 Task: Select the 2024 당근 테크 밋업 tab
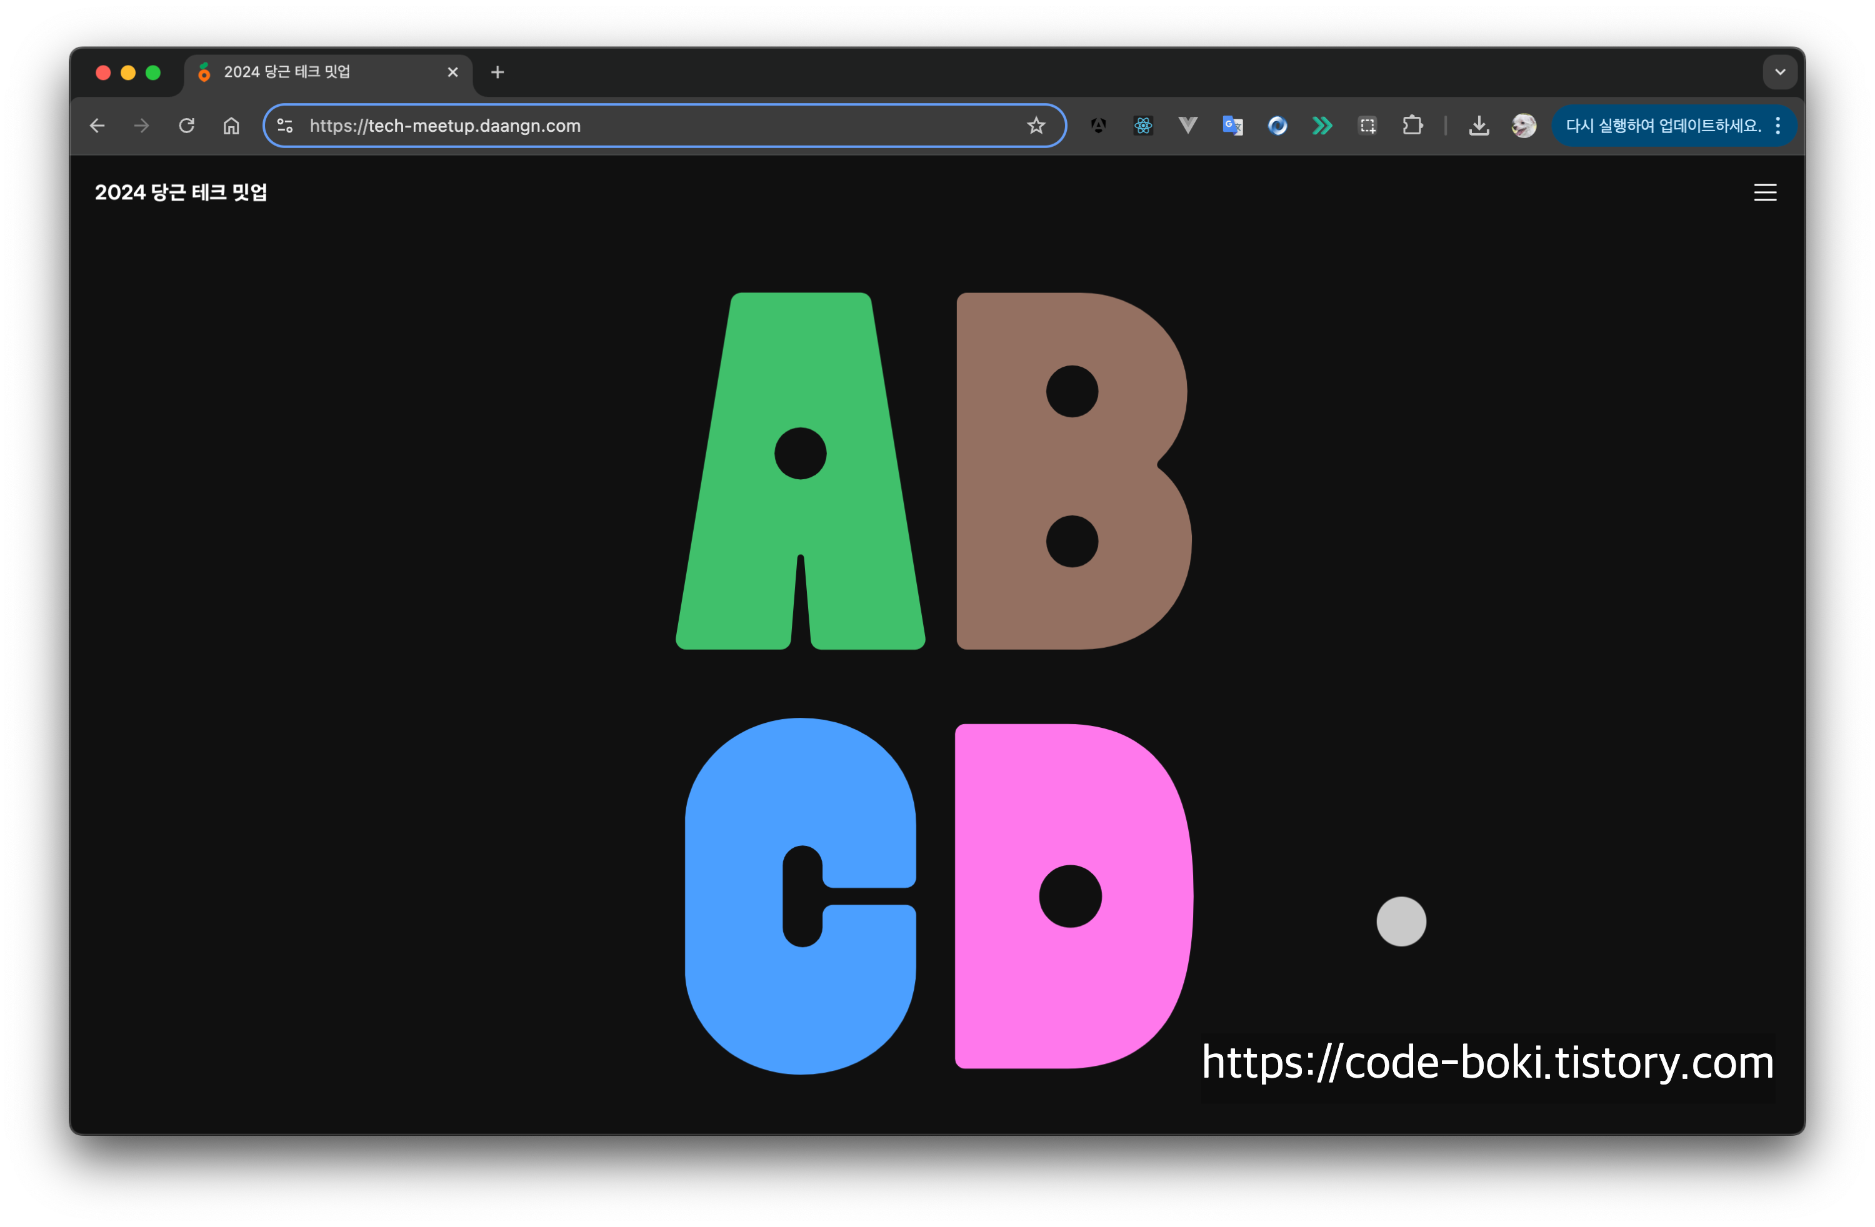pos(315,72)
